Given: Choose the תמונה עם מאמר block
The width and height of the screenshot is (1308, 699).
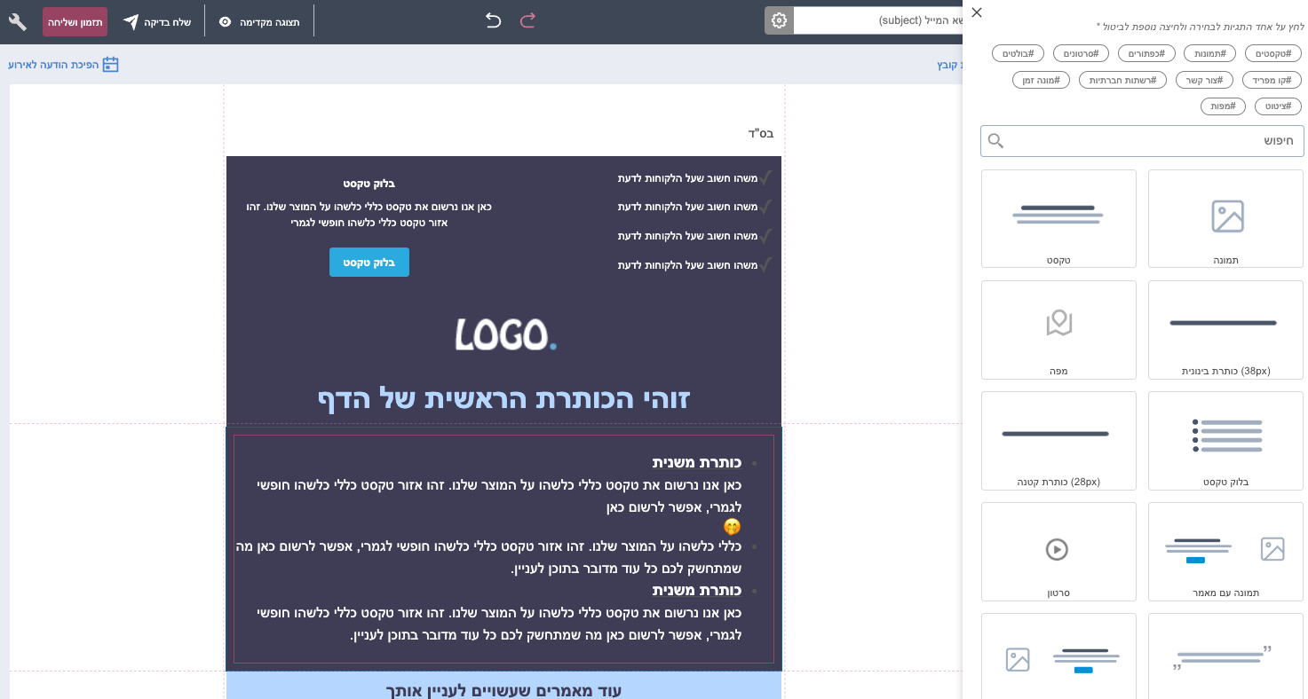Looking at the screenshot, I should tap(1225, 552).
